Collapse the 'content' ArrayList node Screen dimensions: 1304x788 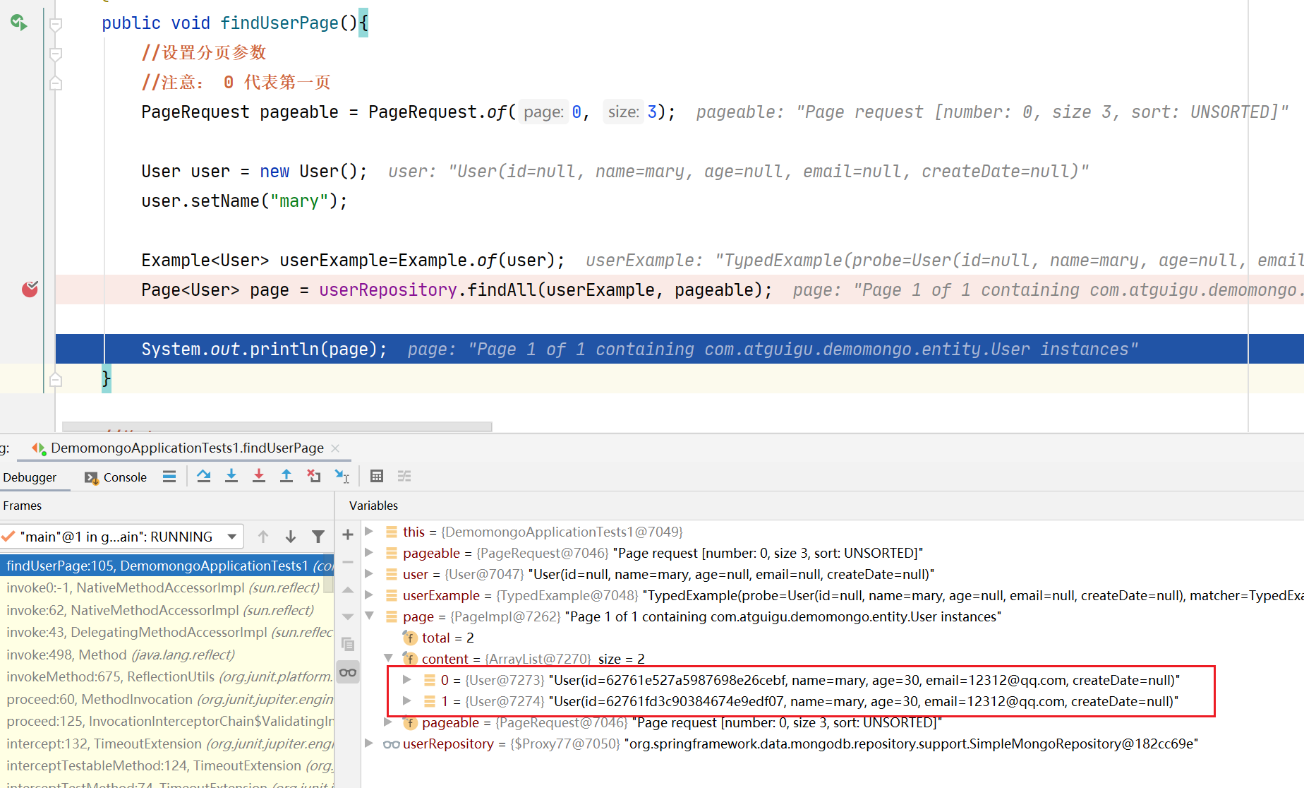point(388,658)
